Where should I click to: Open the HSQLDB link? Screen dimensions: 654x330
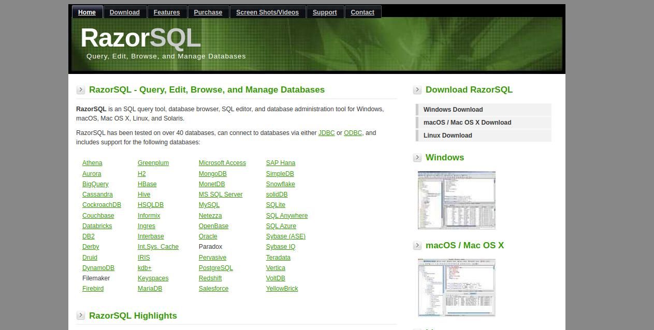click(x=151, y=205)
